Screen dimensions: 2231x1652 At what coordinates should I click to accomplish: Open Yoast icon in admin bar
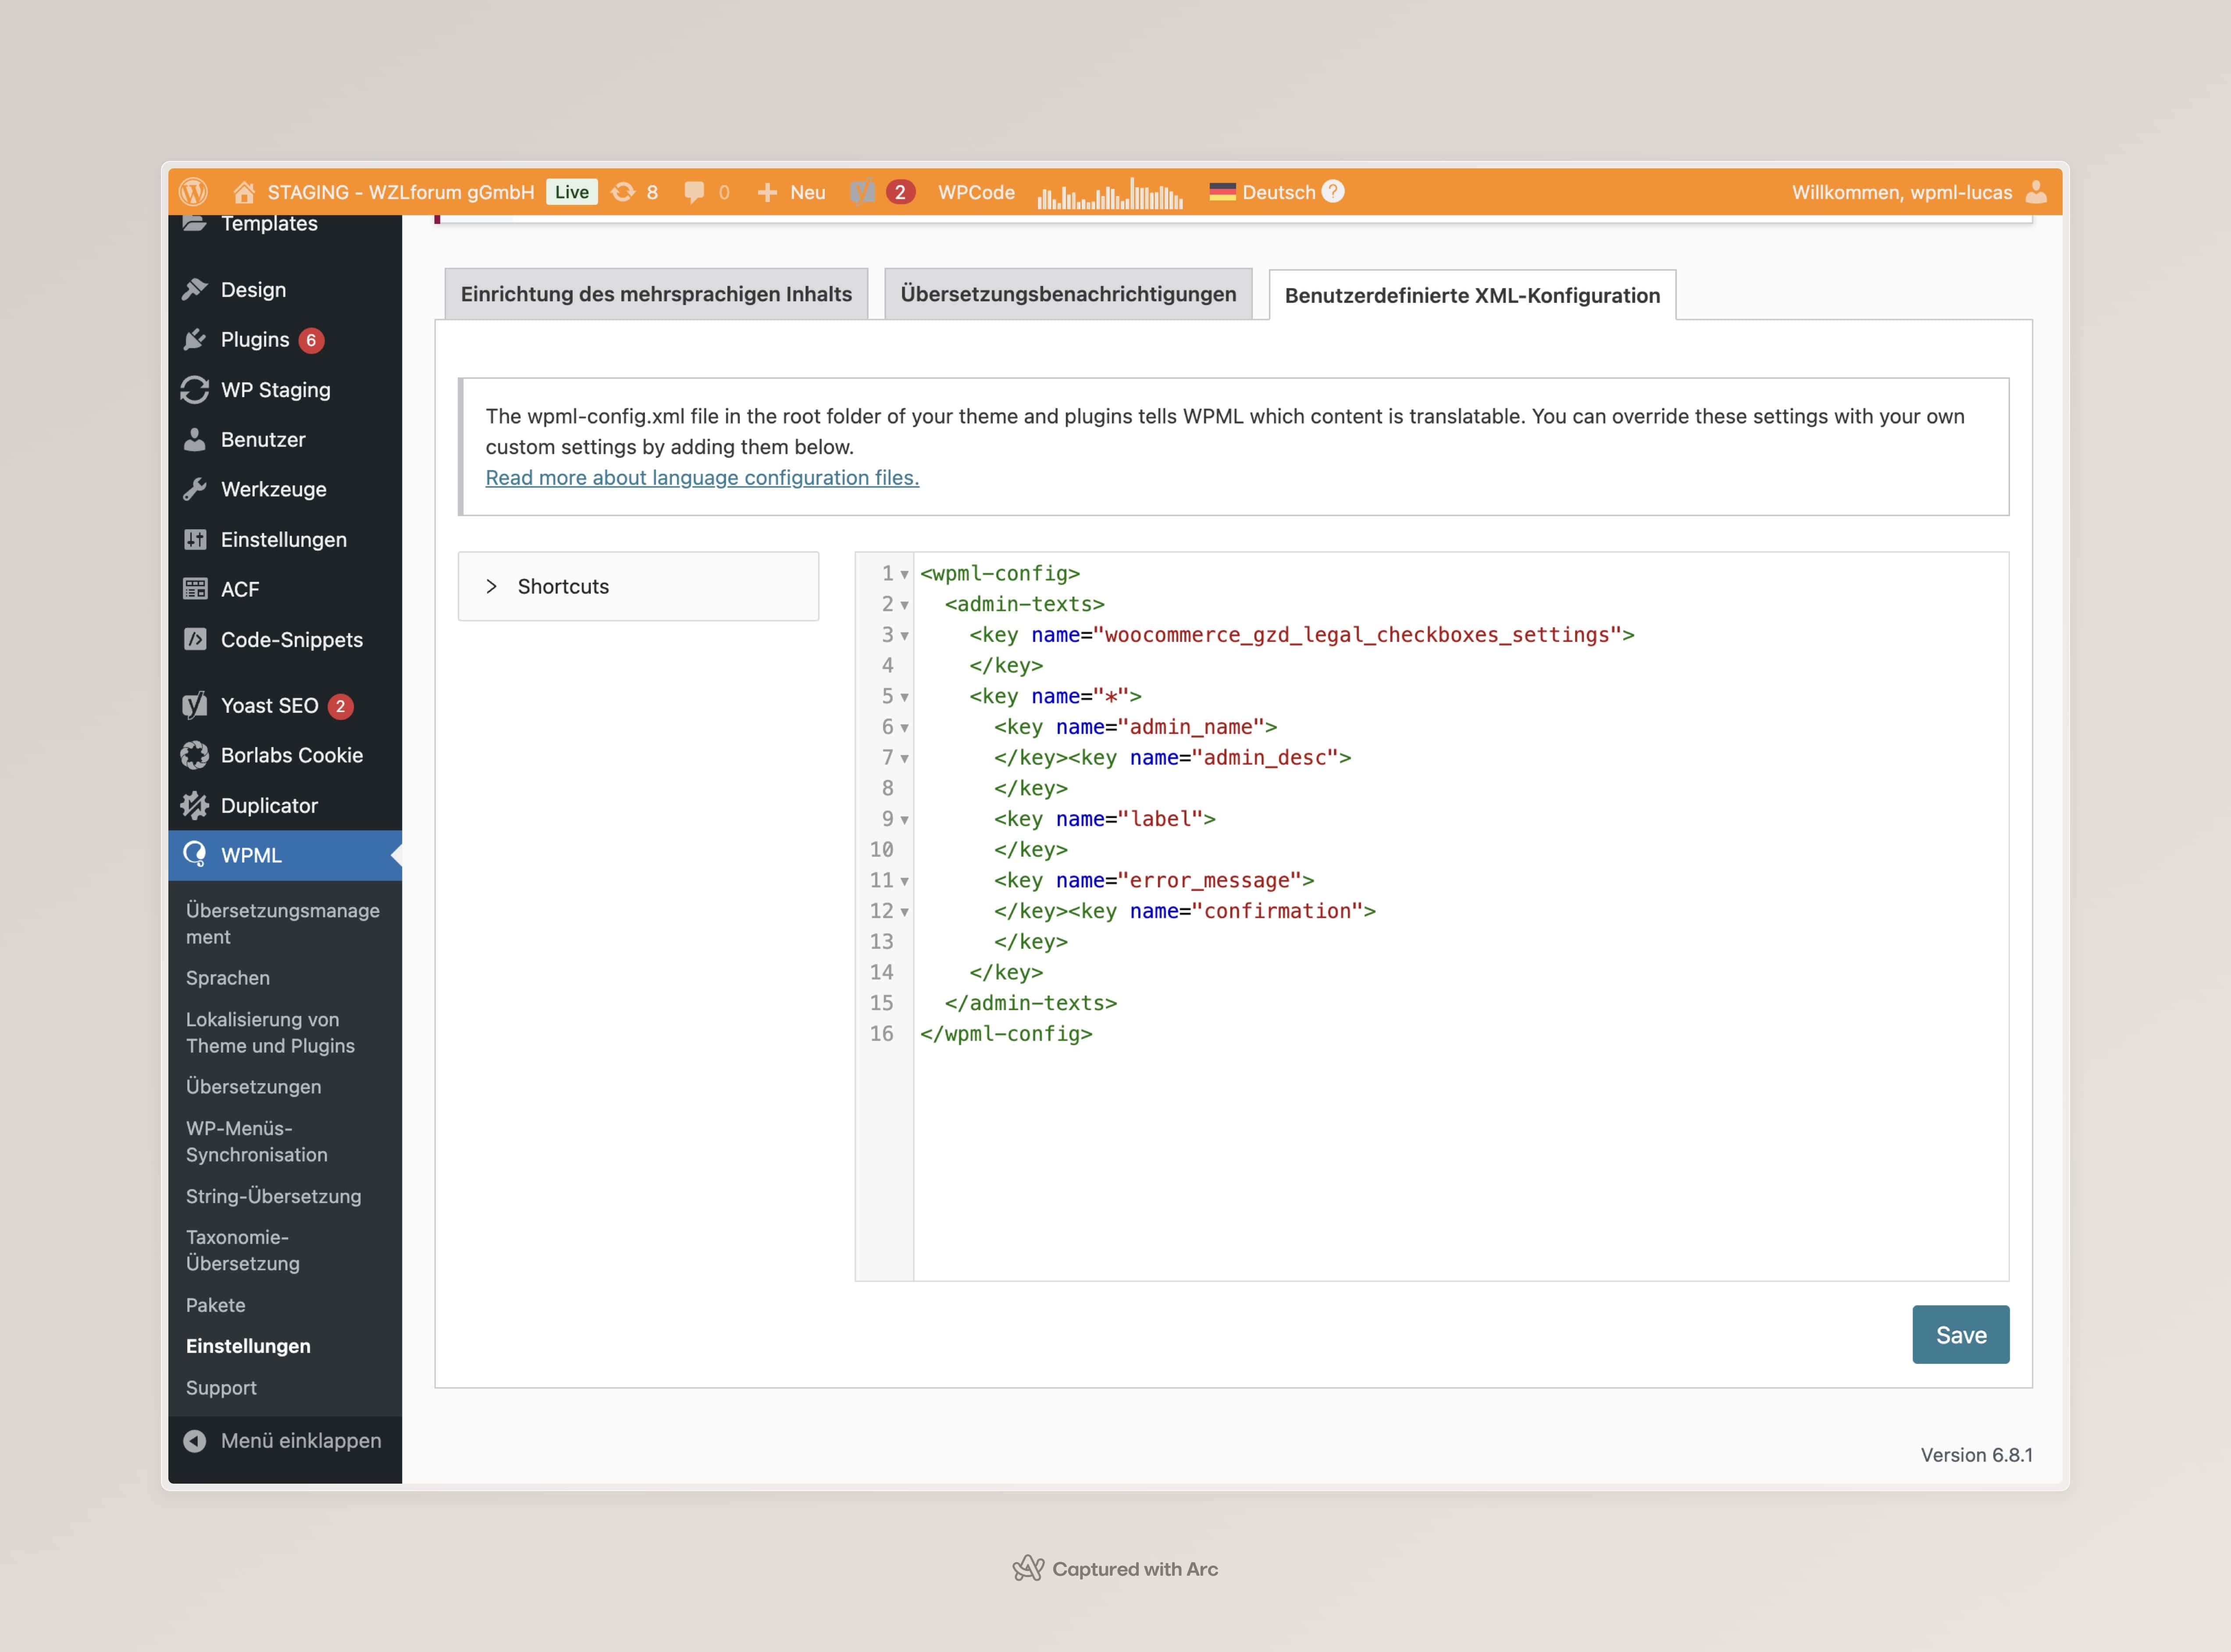[862, 192]
